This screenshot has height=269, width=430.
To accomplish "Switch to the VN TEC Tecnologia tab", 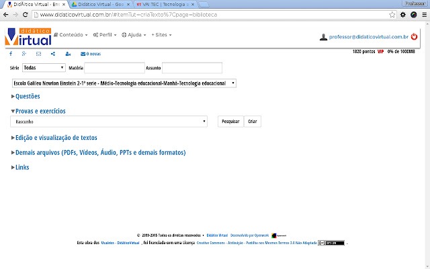I will coord(165,5).
